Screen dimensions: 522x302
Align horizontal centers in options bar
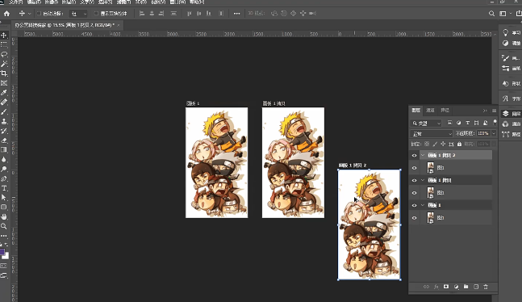pos(152,14)
